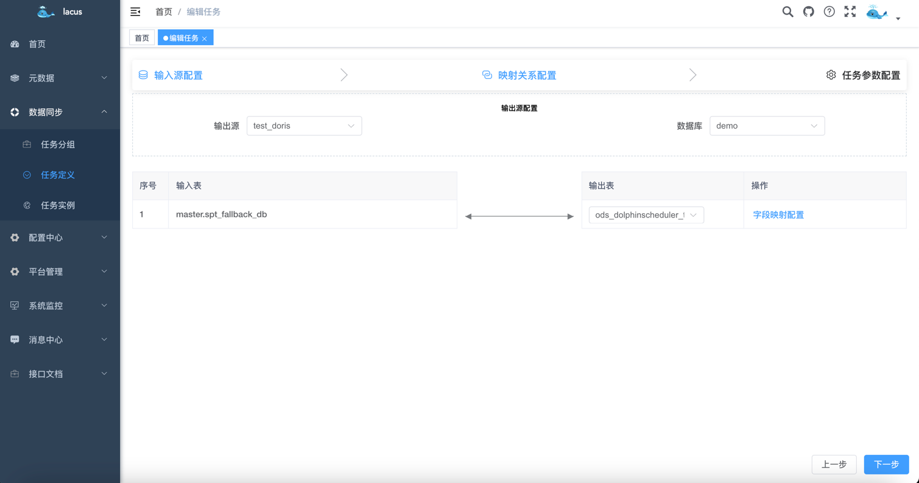
Task: Click the gear icon beside 任务参数配置
Action: pos(831,75)
